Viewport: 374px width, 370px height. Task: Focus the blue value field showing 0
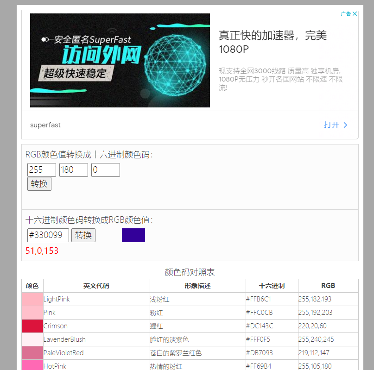pyautogui.click(x=106, y=170)
